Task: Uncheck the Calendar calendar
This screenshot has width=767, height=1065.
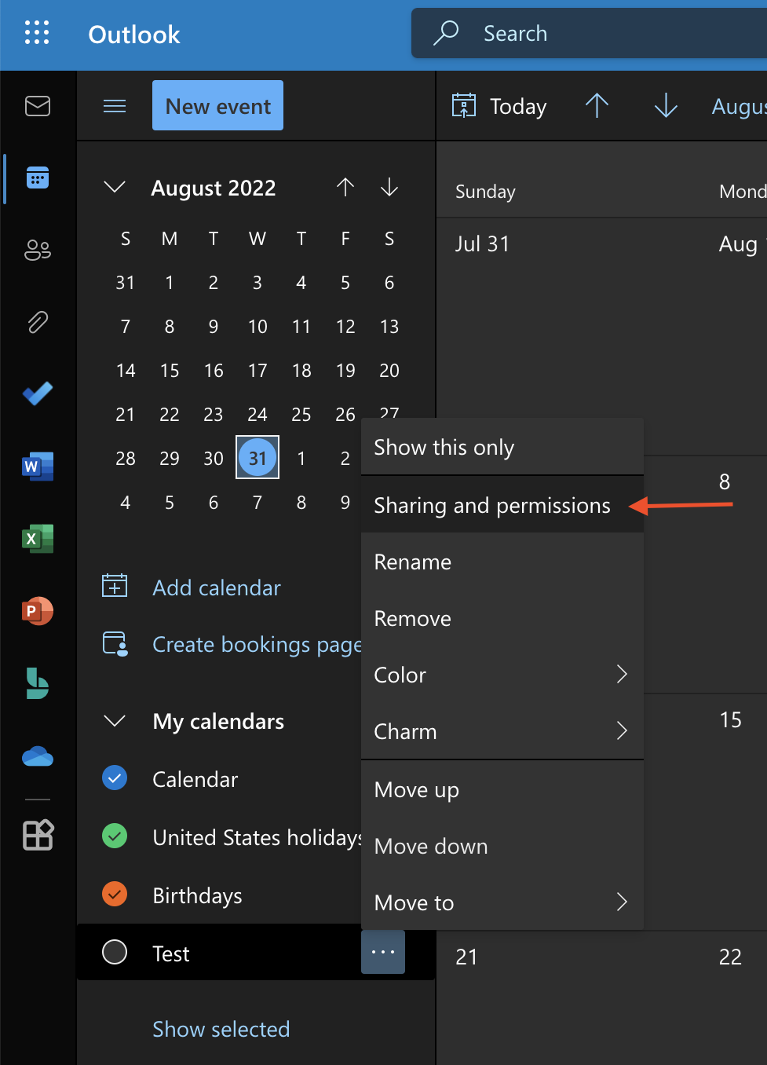Action: coord(115,778)
